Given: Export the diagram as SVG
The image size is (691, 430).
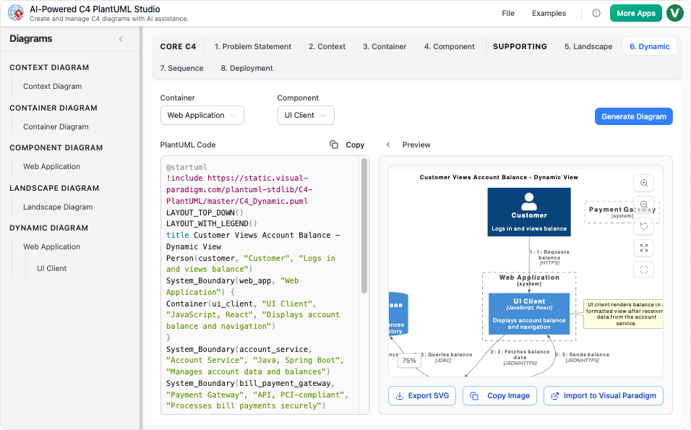Looking at the screenshot, I should click(421, 395).
